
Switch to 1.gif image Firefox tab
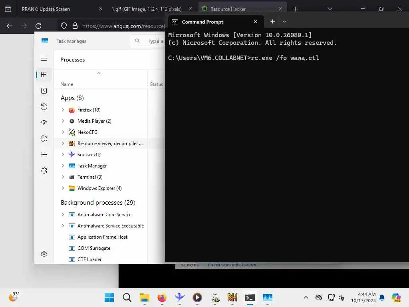coord(151,9)
